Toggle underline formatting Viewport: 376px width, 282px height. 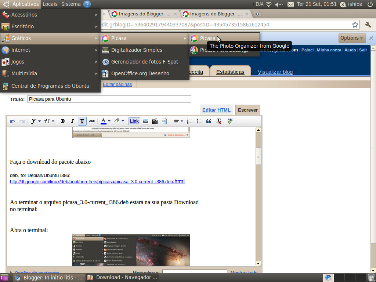[82, 121]
